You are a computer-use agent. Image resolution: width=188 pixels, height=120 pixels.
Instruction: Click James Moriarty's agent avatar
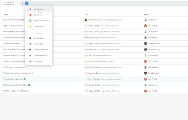[145, 49]
